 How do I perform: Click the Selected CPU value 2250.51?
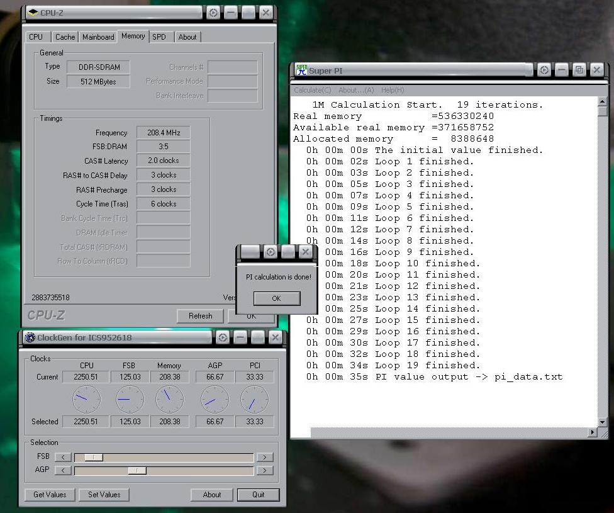(x=86, y=421)
